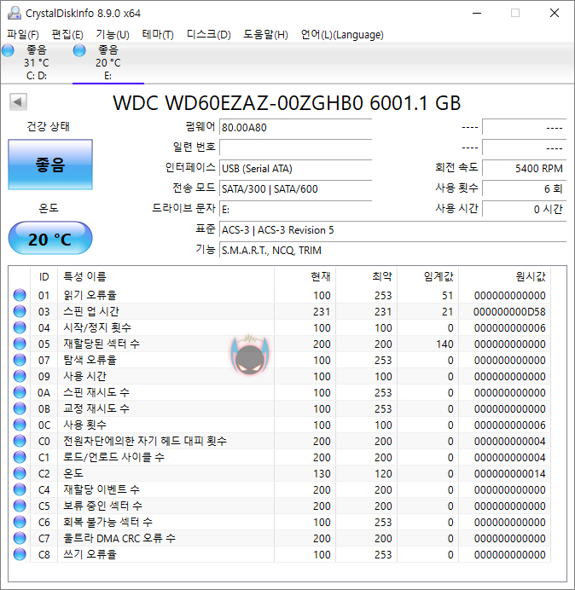Click status dot for ID 03 스핀 업 시간
The height and width of the screenshot is (590, 575).
point(20,311)
